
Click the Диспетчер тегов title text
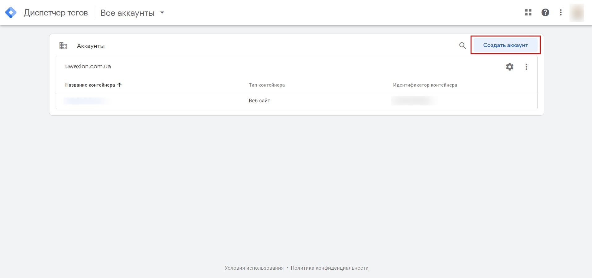click(x=56, y=13)
